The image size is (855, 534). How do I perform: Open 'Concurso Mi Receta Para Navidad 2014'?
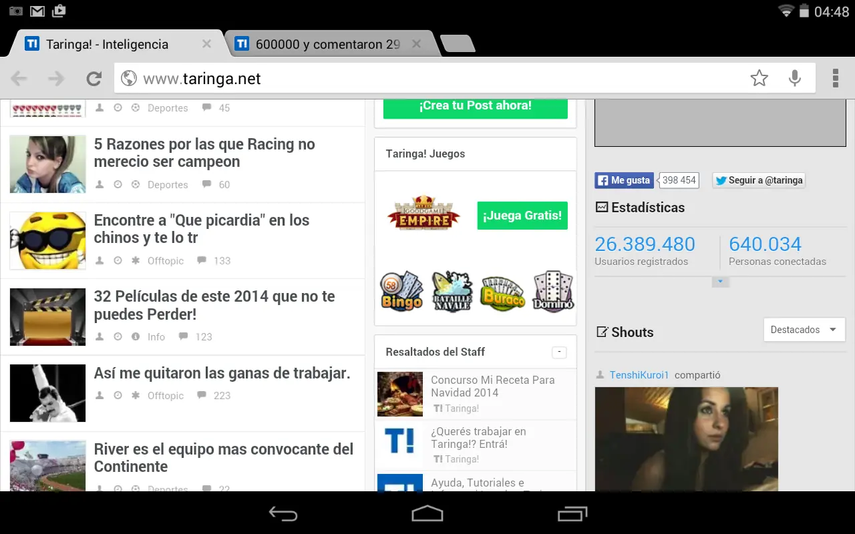(x=493, y=386)
